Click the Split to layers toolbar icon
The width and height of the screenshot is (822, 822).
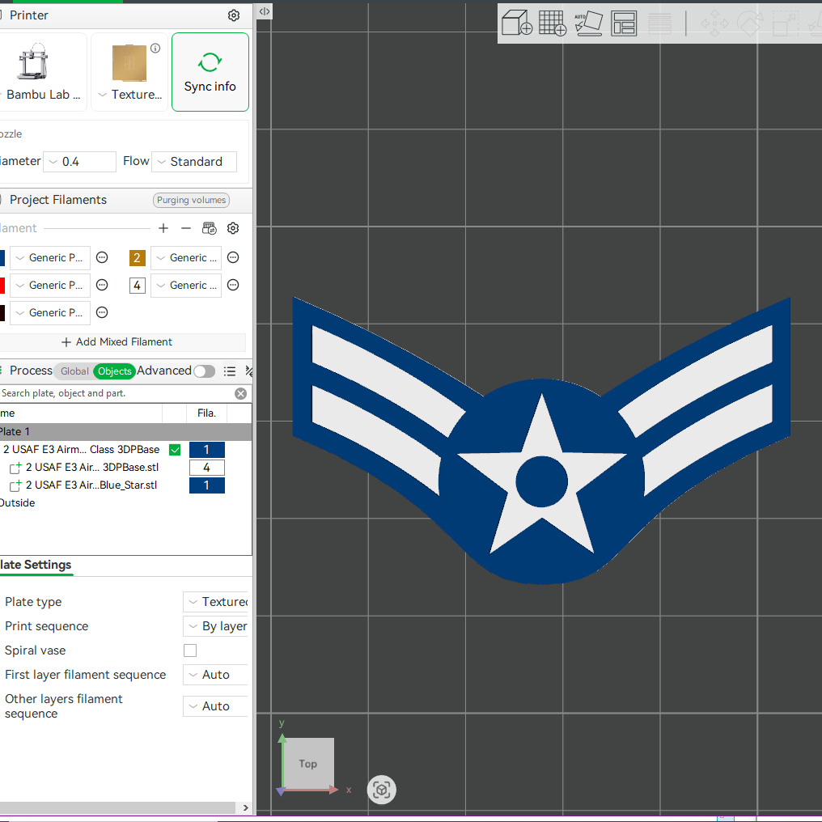[659, 23]
